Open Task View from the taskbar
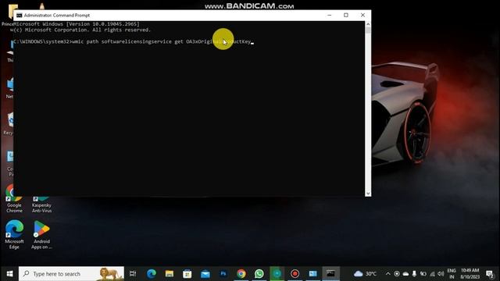Viewport: 500px width, 281px height. pos(133,274)
